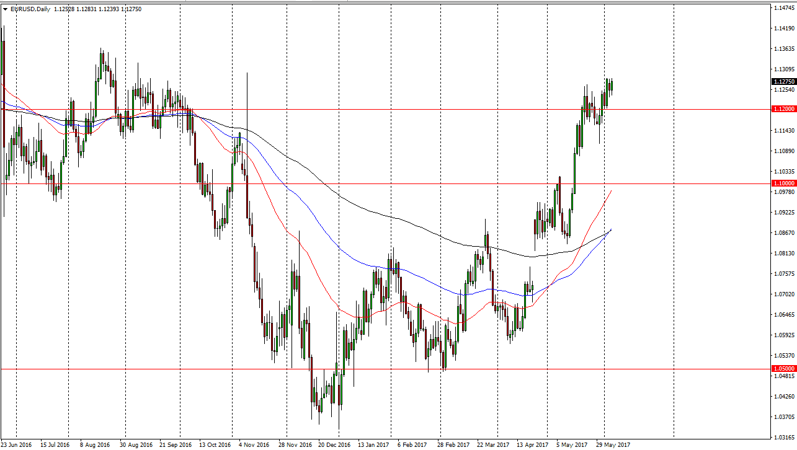
Task: Click the red 1.05000 price axis tag
Action: [x=782, y=368]
